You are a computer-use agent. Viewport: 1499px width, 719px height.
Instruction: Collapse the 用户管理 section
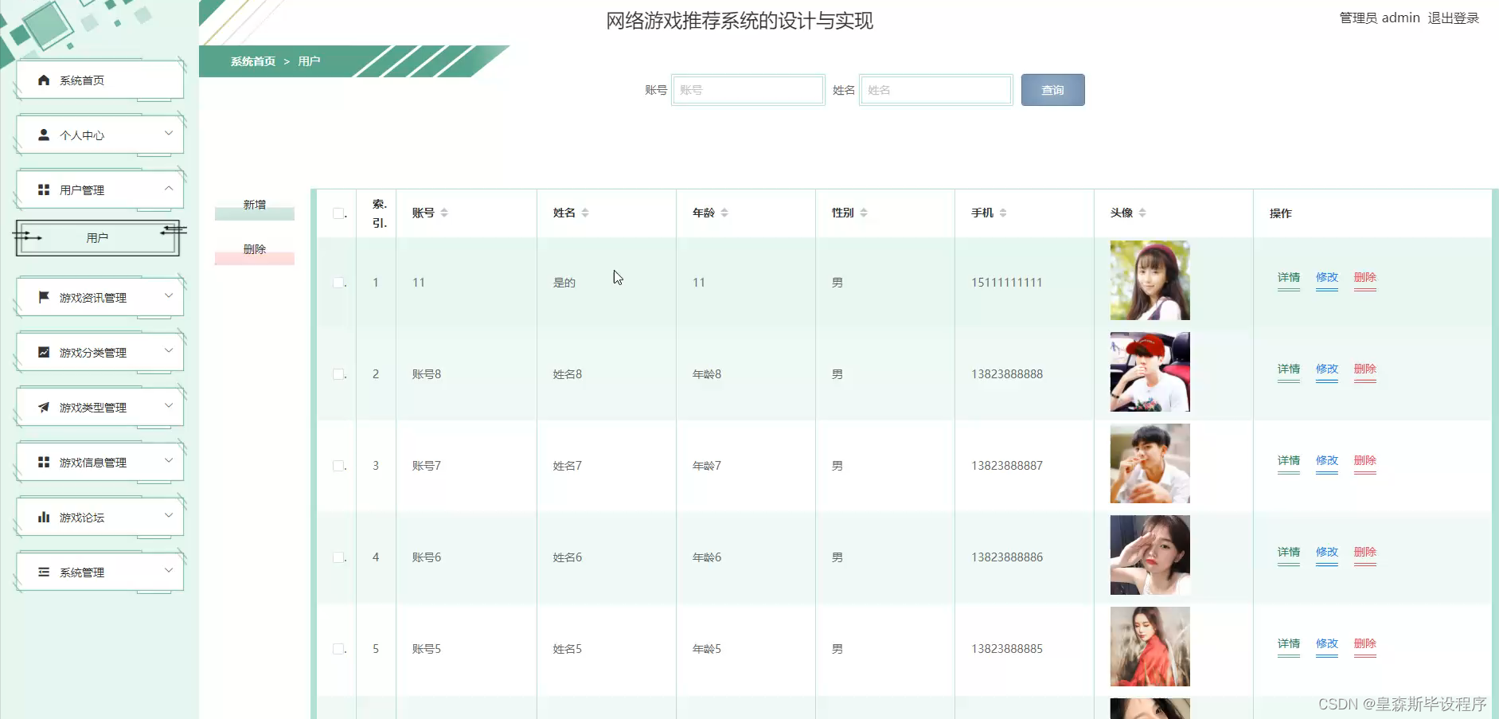click(x=168, y=189)
